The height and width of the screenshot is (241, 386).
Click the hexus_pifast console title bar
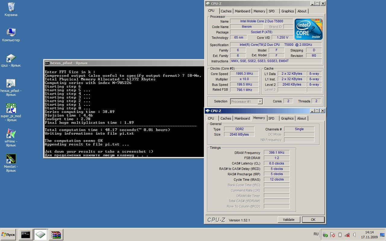point(124,63)
